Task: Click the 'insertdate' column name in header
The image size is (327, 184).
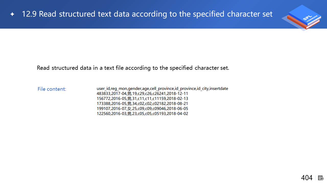Action: pyautogui.click(x=219, y=89)
